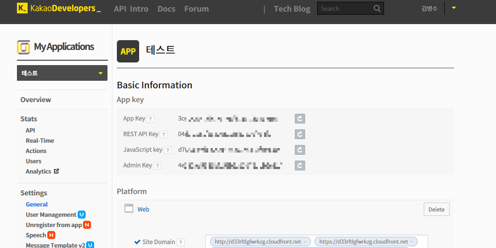Click the http://d33rftlgfwrkzg.cloudfront.net domain text
Image resolution: width=496 pixels, height=248 pixels.
(258, 242)
